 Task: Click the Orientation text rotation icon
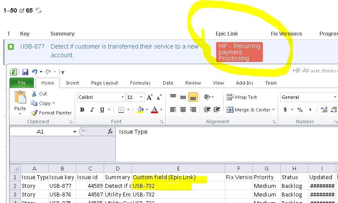click(207, 97)
